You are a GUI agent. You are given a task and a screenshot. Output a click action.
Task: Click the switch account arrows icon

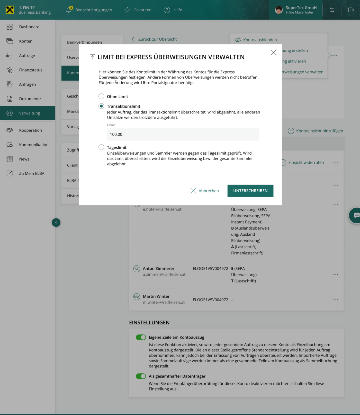pos(332,10)
